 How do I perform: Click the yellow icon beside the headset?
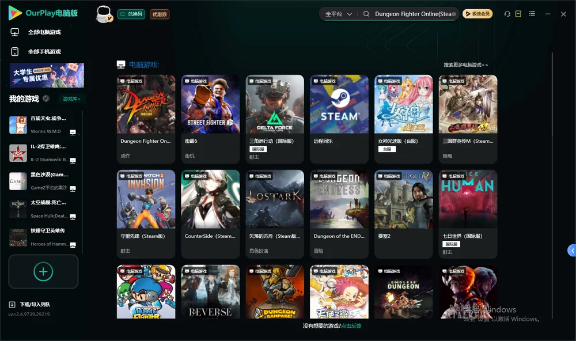[518, 14]
